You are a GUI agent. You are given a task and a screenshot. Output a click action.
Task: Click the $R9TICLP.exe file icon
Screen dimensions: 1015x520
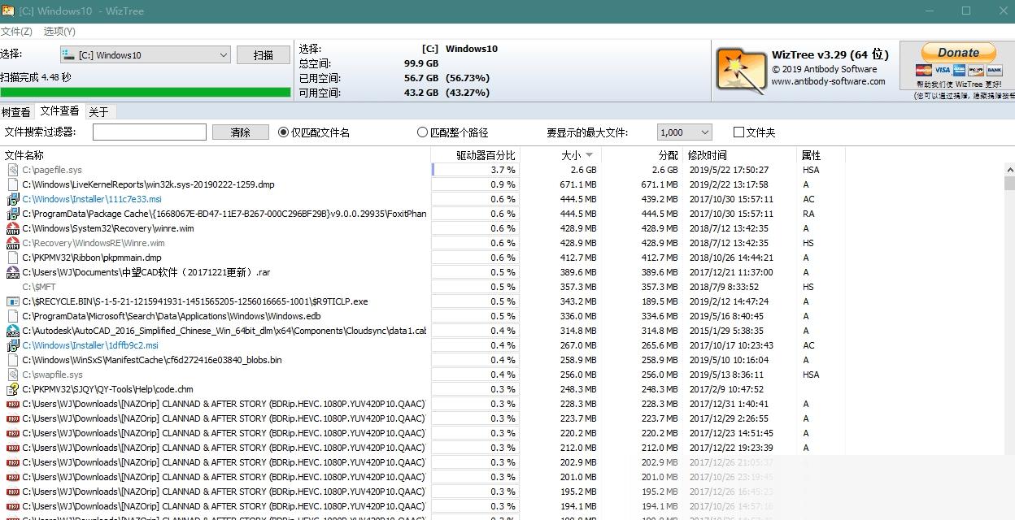[x=12, y=301]
